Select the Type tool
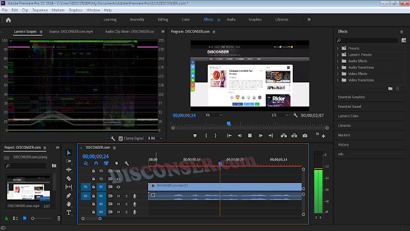410x231 pixels. tap(69, 212)
